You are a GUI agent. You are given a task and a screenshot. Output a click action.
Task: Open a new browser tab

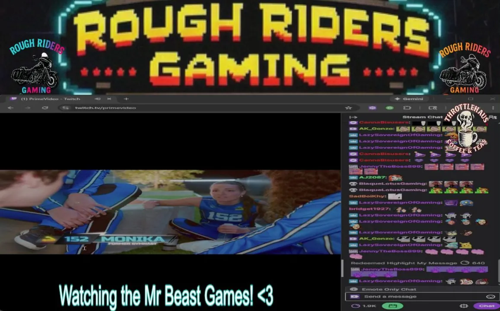click(126, 99)
